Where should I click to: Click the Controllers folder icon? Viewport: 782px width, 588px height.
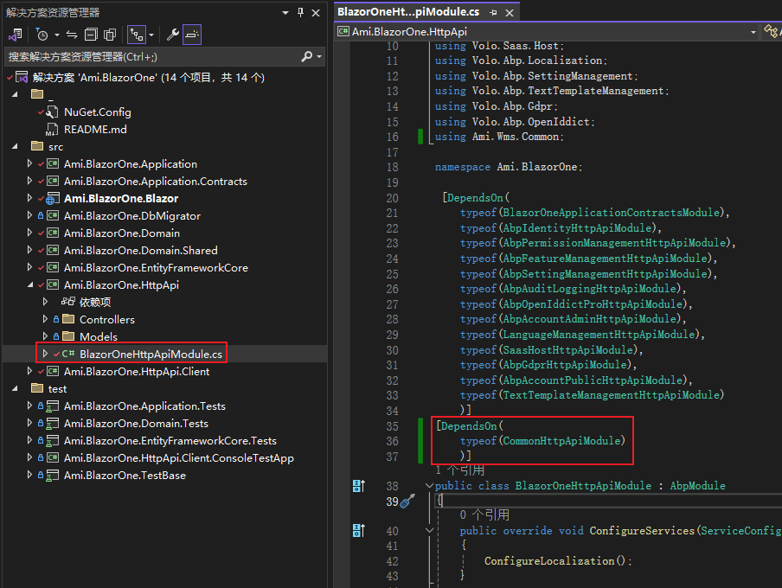point(68,319)
